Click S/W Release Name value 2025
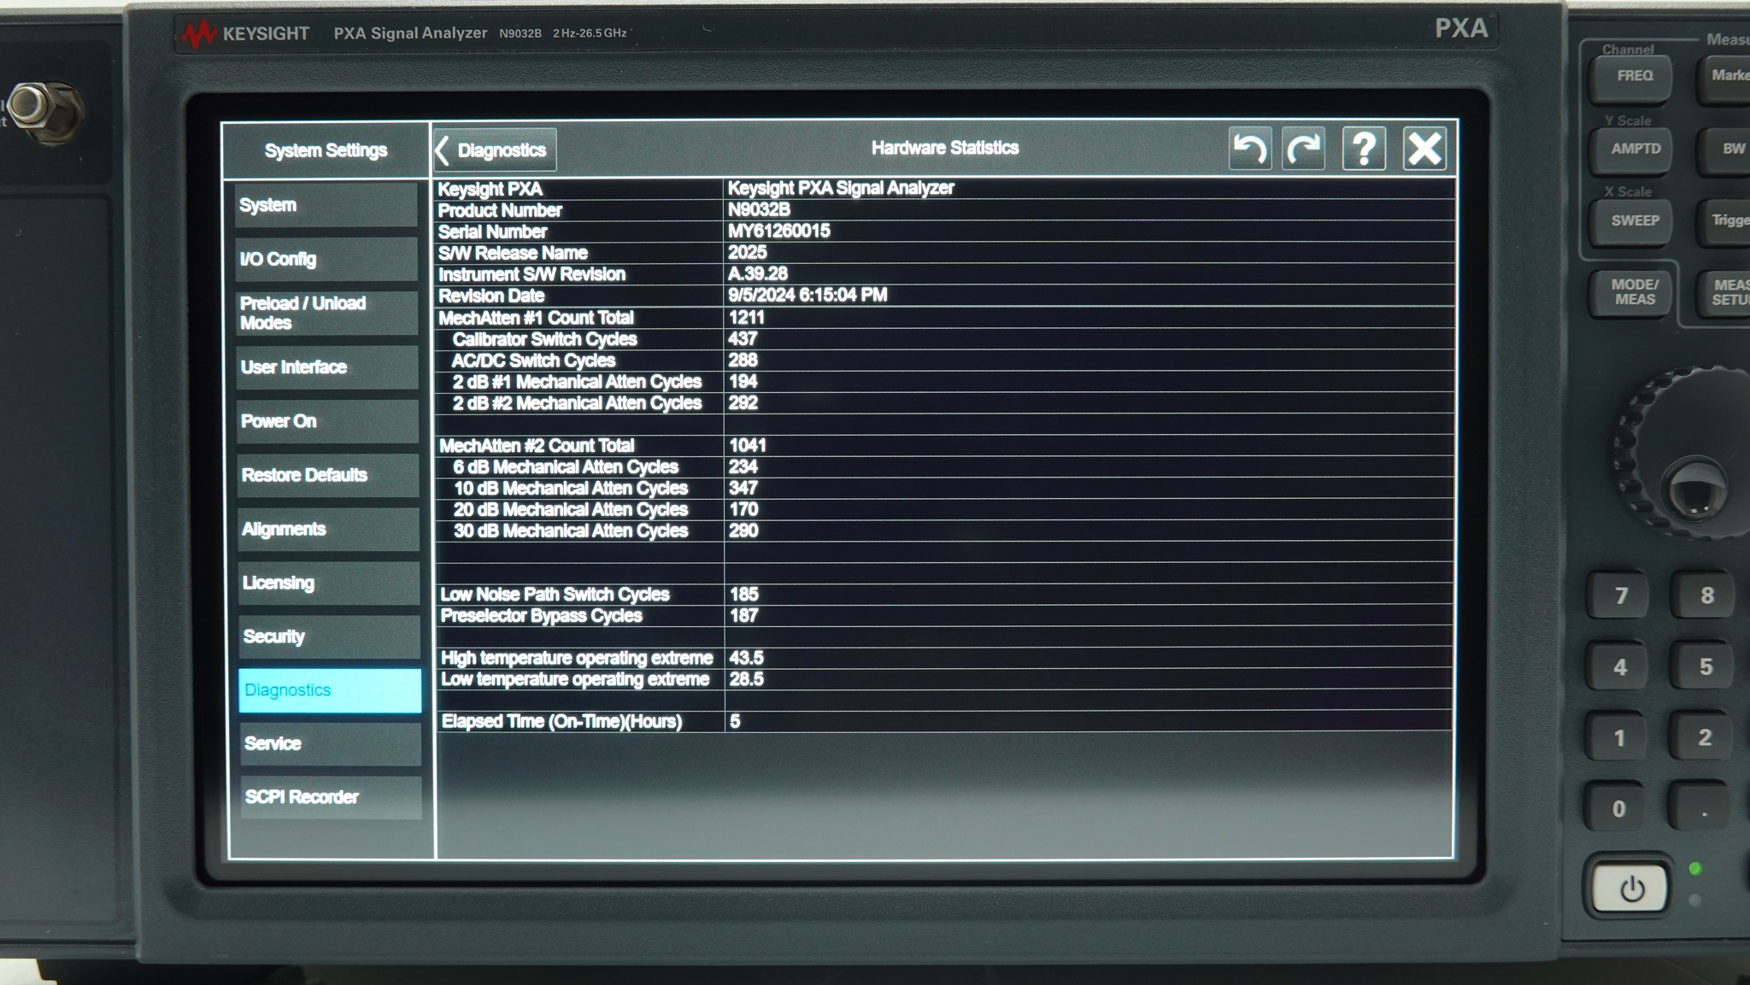 [x=748, y=252]
